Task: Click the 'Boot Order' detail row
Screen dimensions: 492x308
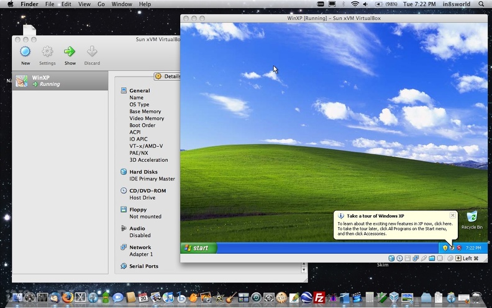Action: click(x=142, y=125)
